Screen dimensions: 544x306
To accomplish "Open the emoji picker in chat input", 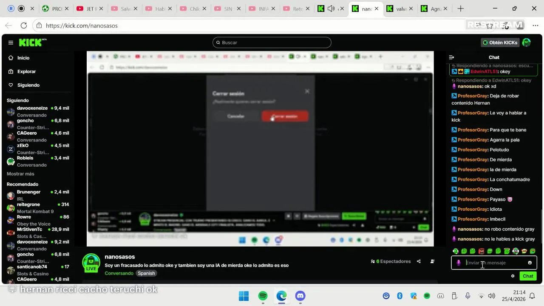I will point(530,263).
